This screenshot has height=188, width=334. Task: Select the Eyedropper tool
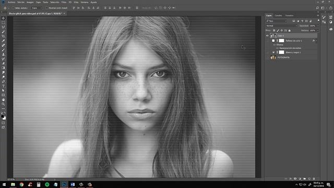point(3,41)
